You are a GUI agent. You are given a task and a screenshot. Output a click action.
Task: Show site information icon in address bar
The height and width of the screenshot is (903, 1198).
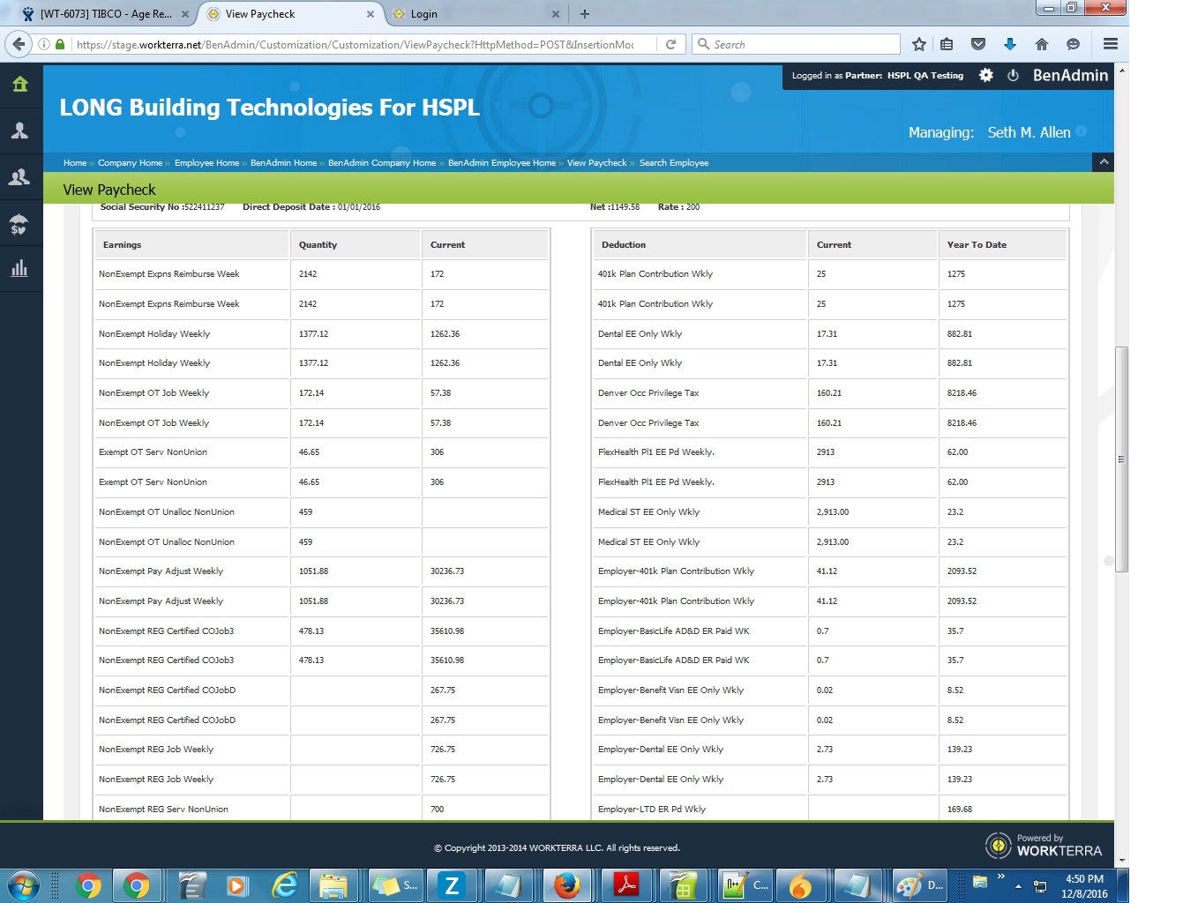click(44, 44)
